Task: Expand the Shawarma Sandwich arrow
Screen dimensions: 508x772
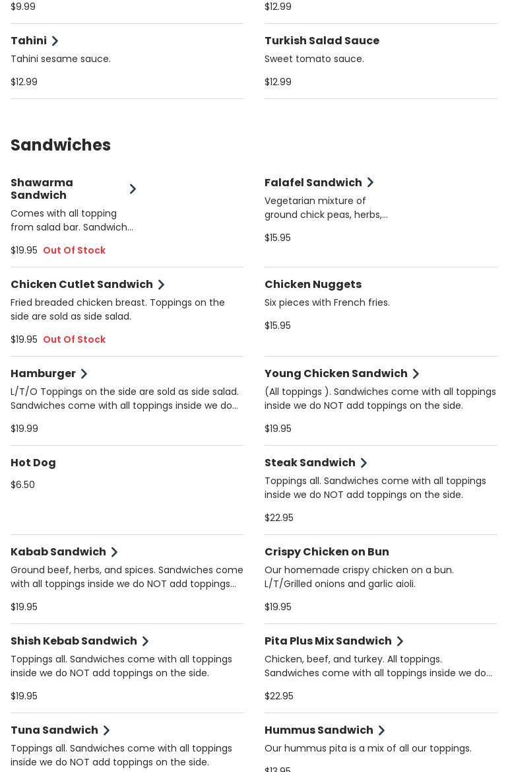Action: pos(133,189)
